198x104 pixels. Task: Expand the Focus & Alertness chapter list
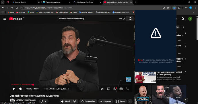(57, 89)
